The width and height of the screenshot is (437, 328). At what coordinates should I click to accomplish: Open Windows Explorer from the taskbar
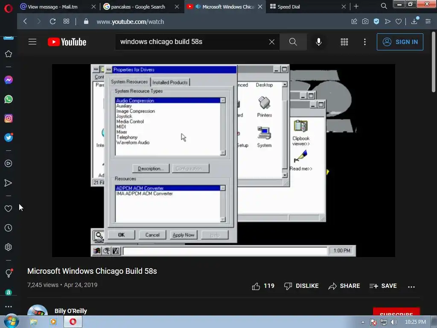click(33, 322)
